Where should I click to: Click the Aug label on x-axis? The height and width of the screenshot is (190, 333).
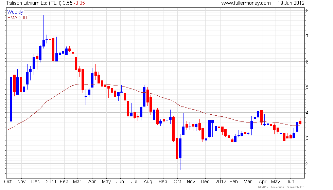click(148, 182)
